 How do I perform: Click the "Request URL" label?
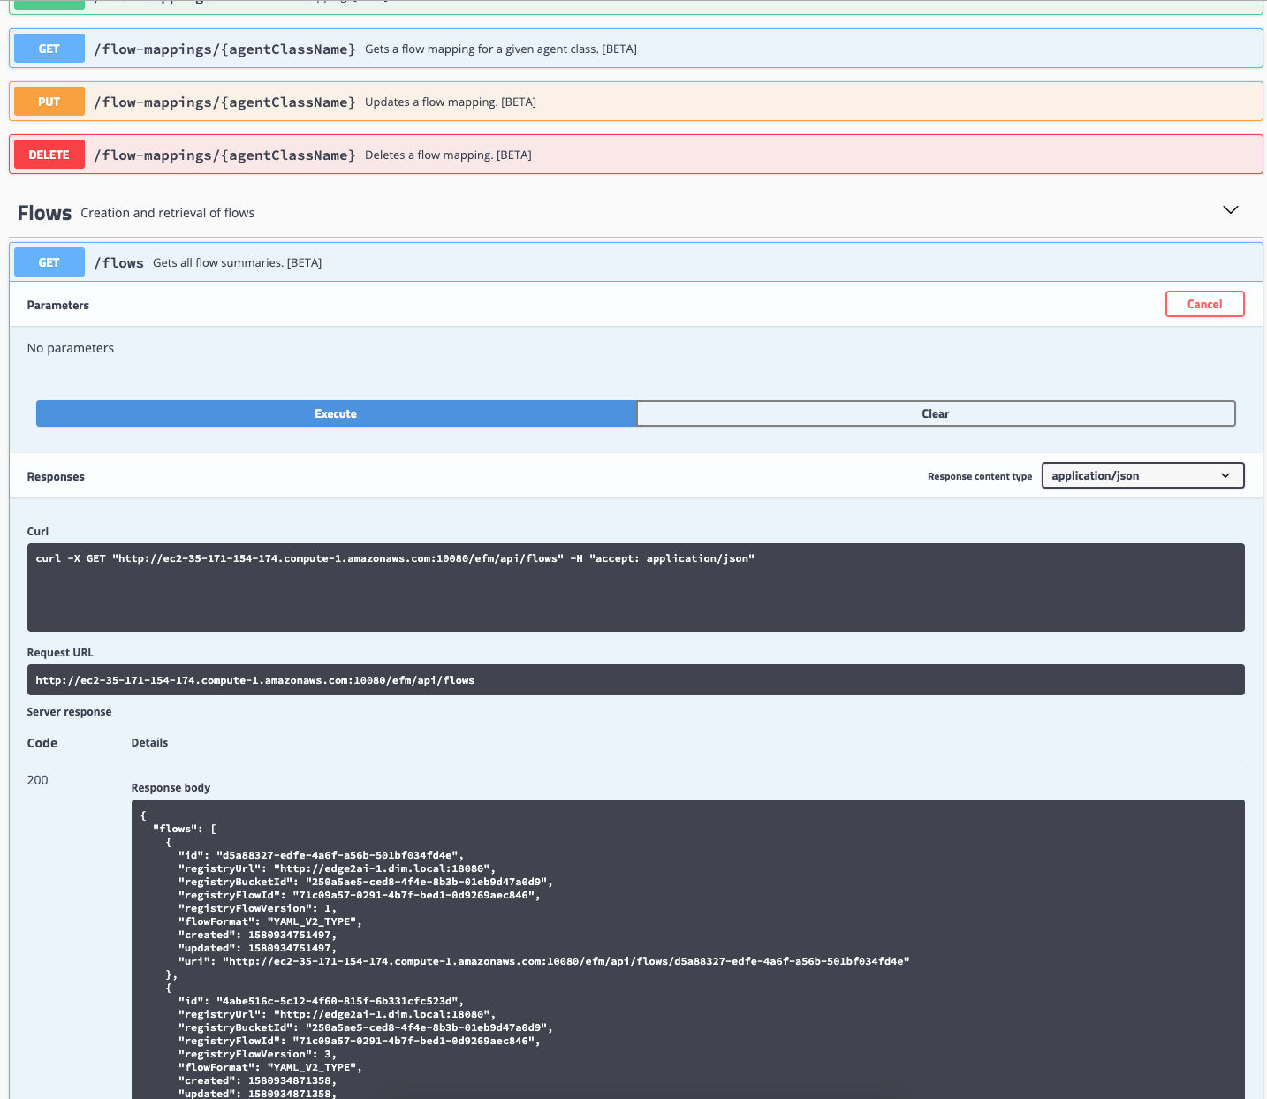tap(60, 652)
